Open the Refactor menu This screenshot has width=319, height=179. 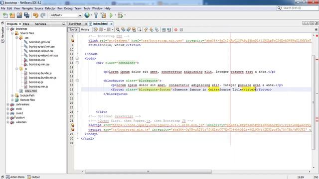point(50,8)
